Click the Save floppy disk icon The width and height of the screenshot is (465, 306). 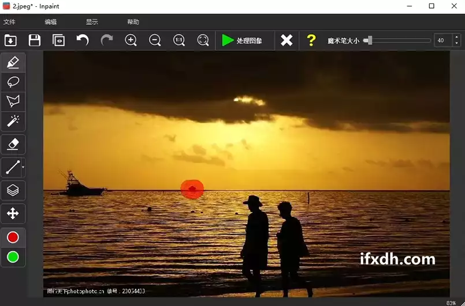pyautogui.click(x=35, y=40)
